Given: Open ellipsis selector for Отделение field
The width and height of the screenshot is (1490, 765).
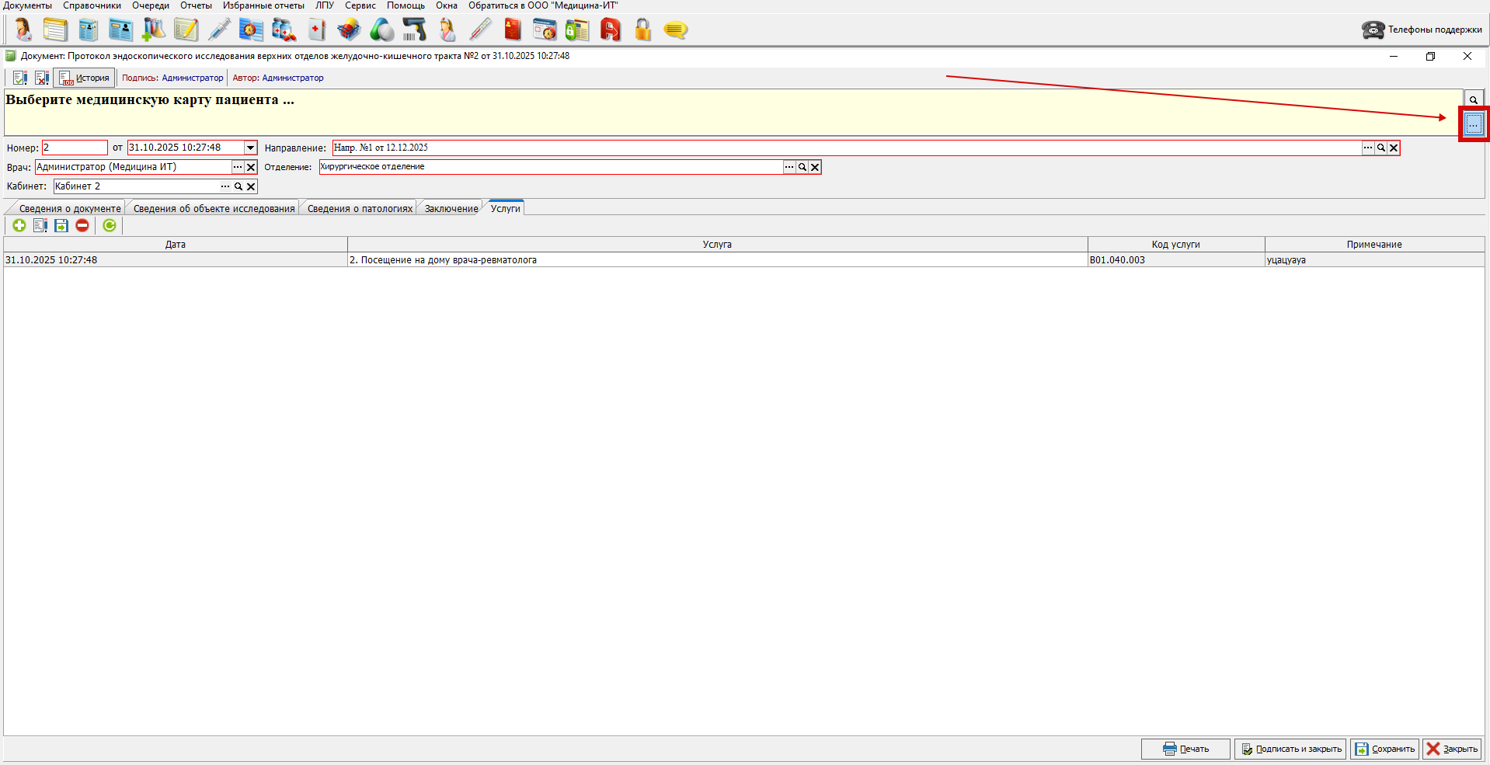Looking at the screenshot, I should 789,167.
